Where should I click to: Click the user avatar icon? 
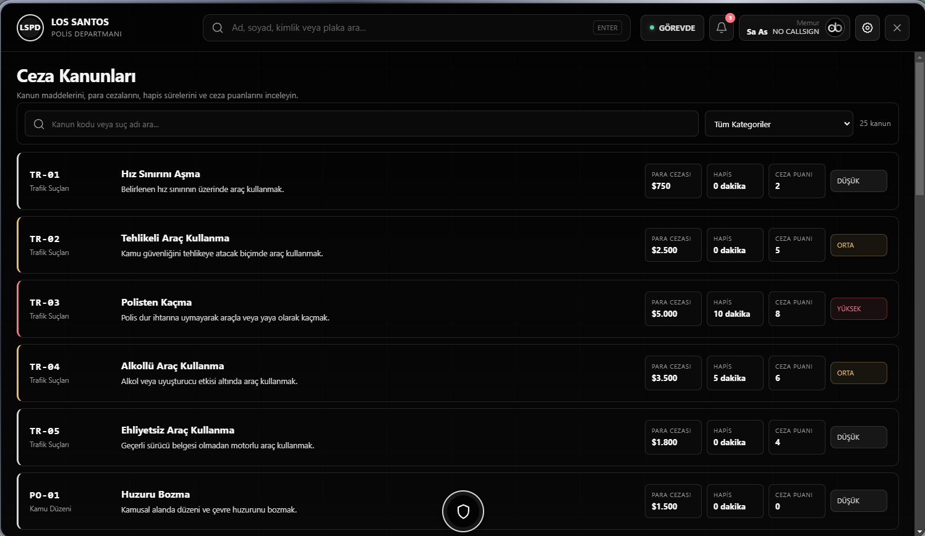pyautogui.click(x=835, y=28)
